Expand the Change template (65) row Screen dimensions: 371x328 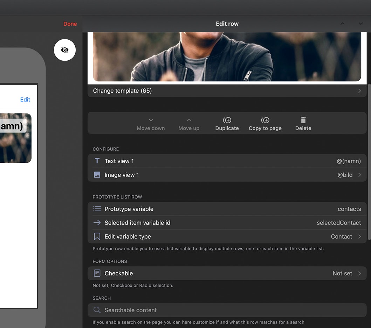(359, 91)
